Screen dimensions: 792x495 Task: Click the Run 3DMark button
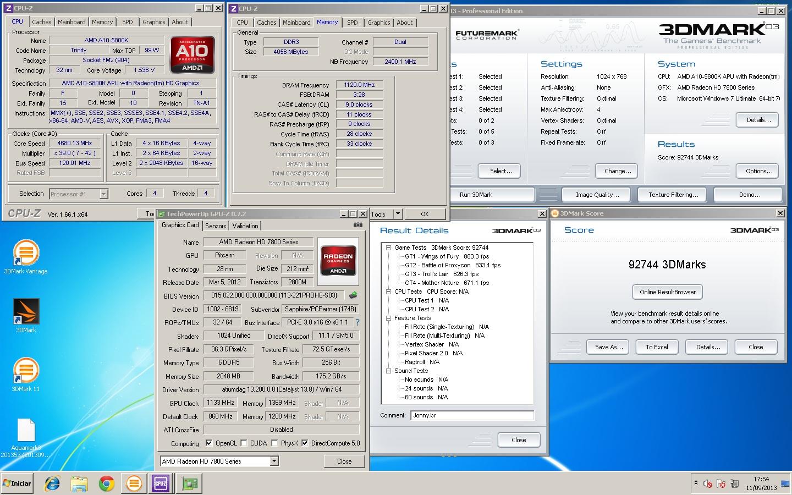pos(476,195)
